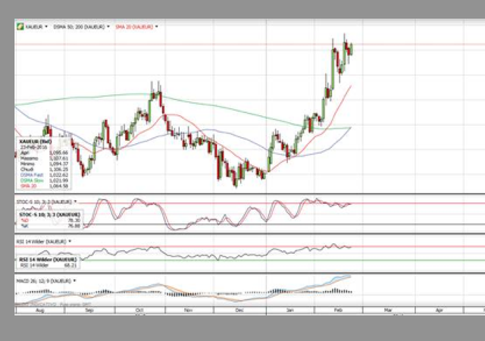Open the MACD 26; 12; 9 panel dropdown
Screen dimensions: 485x341
[74, 281]
